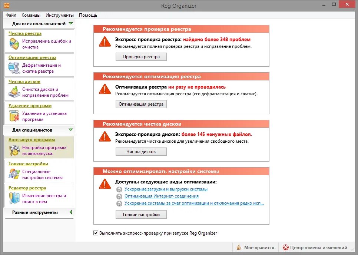Click the uninstall programs box icon
This screenshot has height=255, width=358.
click(14, 116)
